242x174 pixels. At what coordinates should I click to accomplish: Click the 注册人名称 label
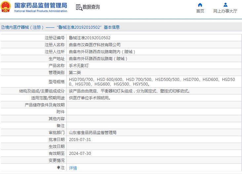[55, 45]
